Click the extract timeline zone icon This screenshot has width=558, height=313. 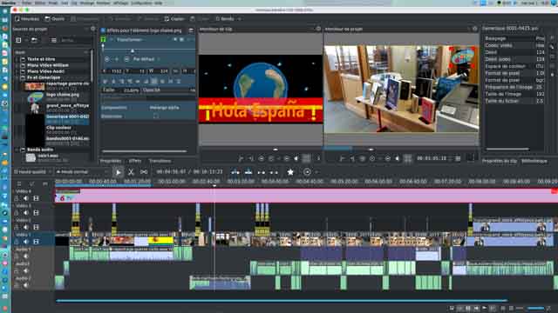pyautogui.click(x=262, y=172)
